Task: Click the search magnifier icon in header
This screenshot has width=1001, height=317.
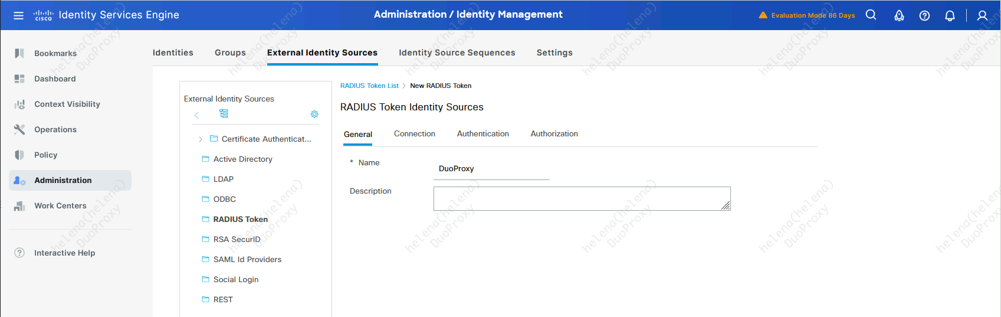Action: pyautogui.click(x=871, y=15)
